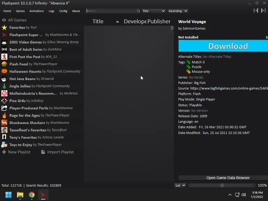This screenshot has width=268, height=201.
Task: Open the volume speaker tray icon
Action: click(x=244, y=195)
